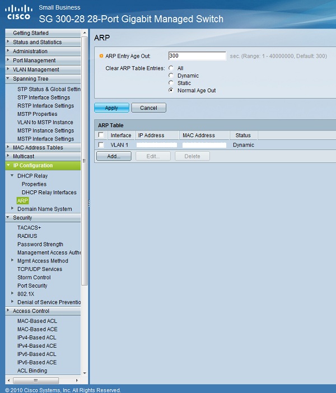Click sidebar scroll up arrow
This screenshot has height=393, width=336.
click(85, 33)
